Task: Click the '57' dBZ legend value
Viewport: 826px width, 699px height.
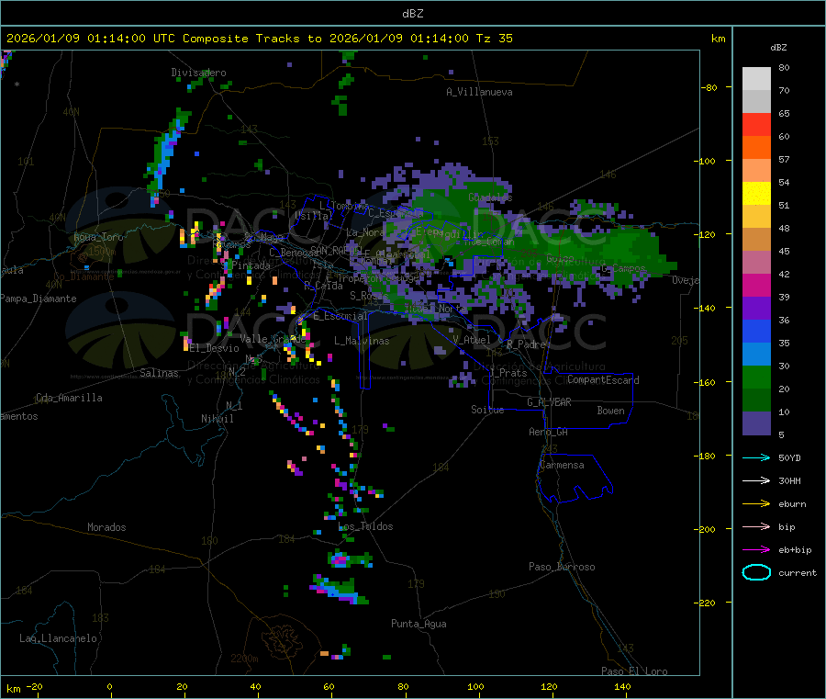Action: tap(784, 159)
